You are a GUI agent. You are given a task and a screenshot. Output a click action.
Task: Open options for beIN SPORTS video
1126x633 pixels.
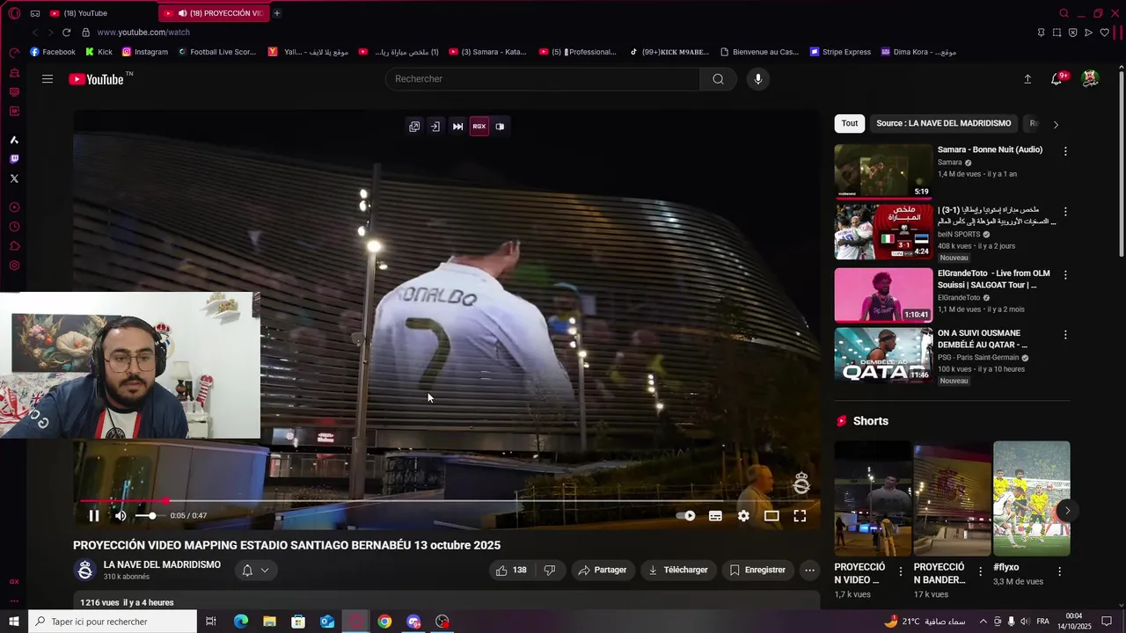[x=1065, y=212]
